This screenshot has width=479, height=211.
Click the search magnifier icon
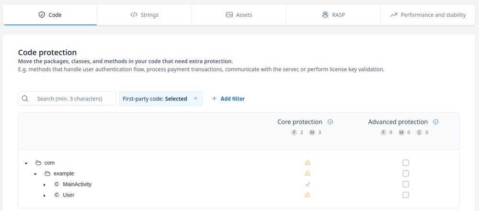[x=25, y=99]
